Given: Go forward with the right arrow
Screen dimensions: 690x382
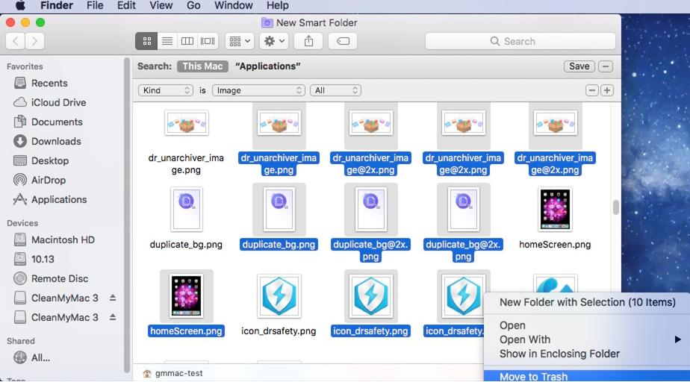Looking at the screenshot, I should [x=34, y=41].
